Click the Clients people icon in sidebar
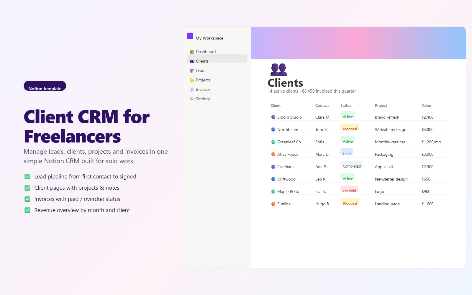 [192, 61]
